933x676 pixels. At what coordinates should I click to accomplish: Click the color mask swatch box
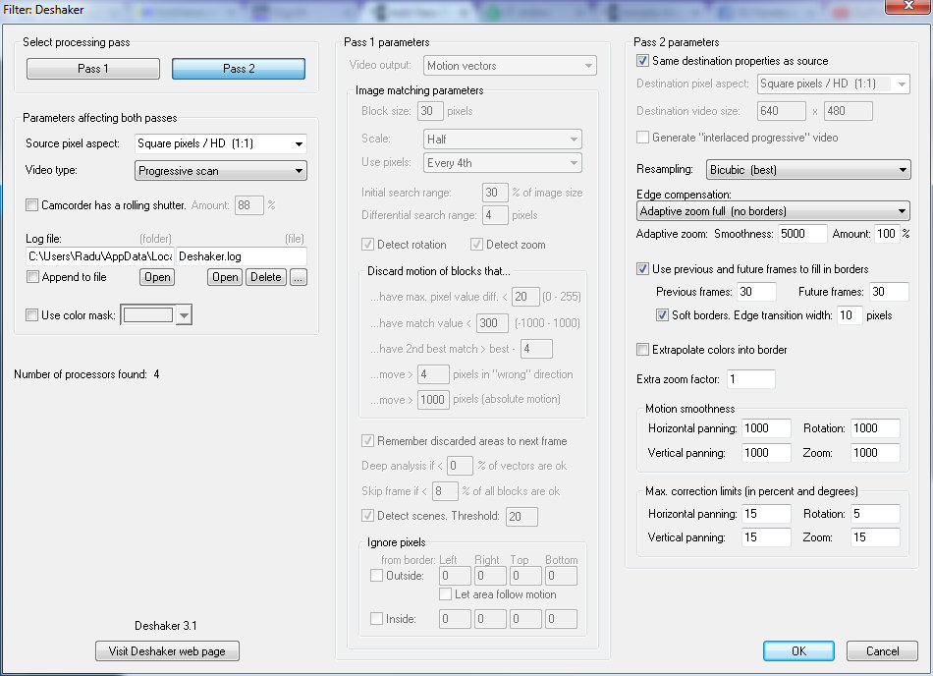coord(148,314)
